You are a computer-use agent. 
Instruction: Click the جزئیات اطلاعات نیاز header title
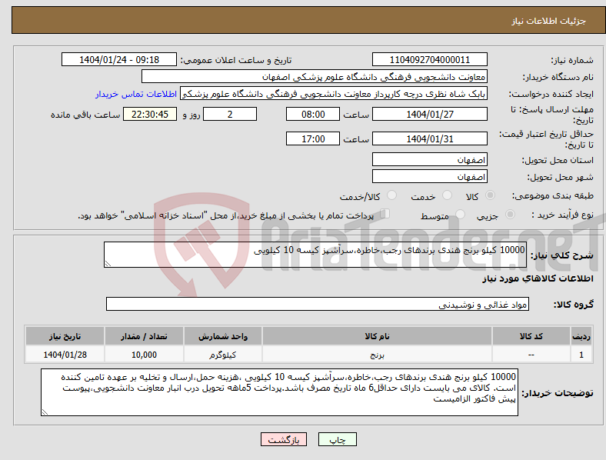549,21
